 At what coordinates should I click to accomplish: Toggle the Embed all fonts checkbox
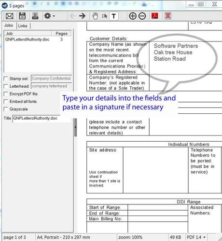click(x=6, y=102)
